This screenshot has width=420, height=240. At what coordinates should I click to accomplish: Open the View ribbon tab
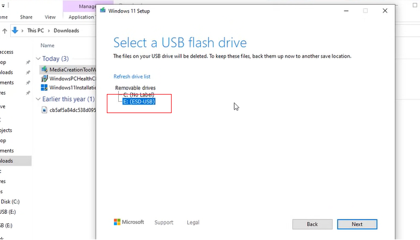click(x=50, y=17)
